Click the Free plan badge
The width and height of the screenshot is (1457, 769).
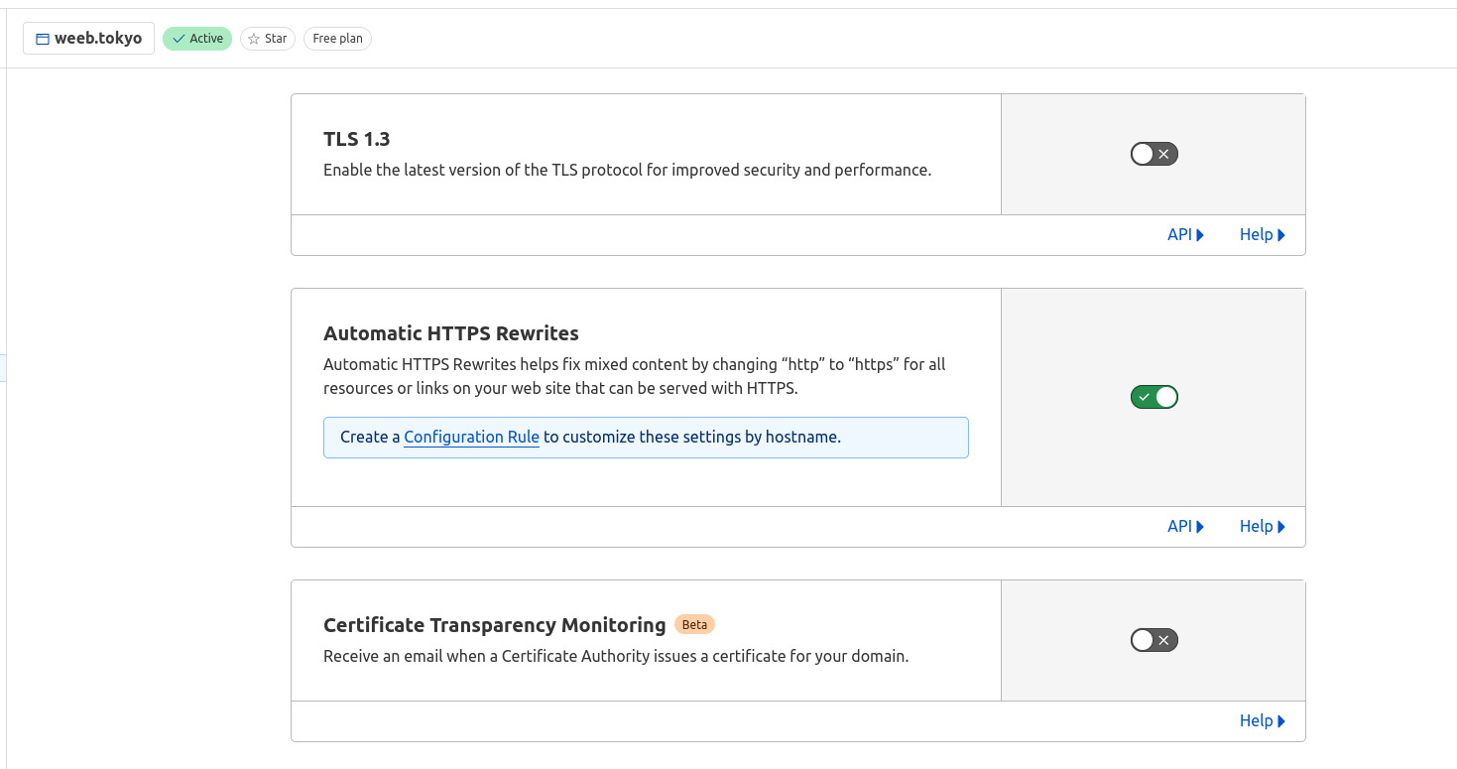pyautogui.click(x=337, y=39)
